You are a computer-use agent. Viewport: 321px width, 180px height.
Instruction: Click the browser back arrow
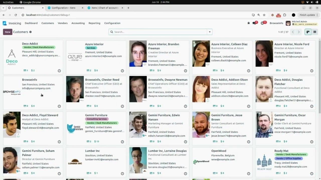(4, 15)
